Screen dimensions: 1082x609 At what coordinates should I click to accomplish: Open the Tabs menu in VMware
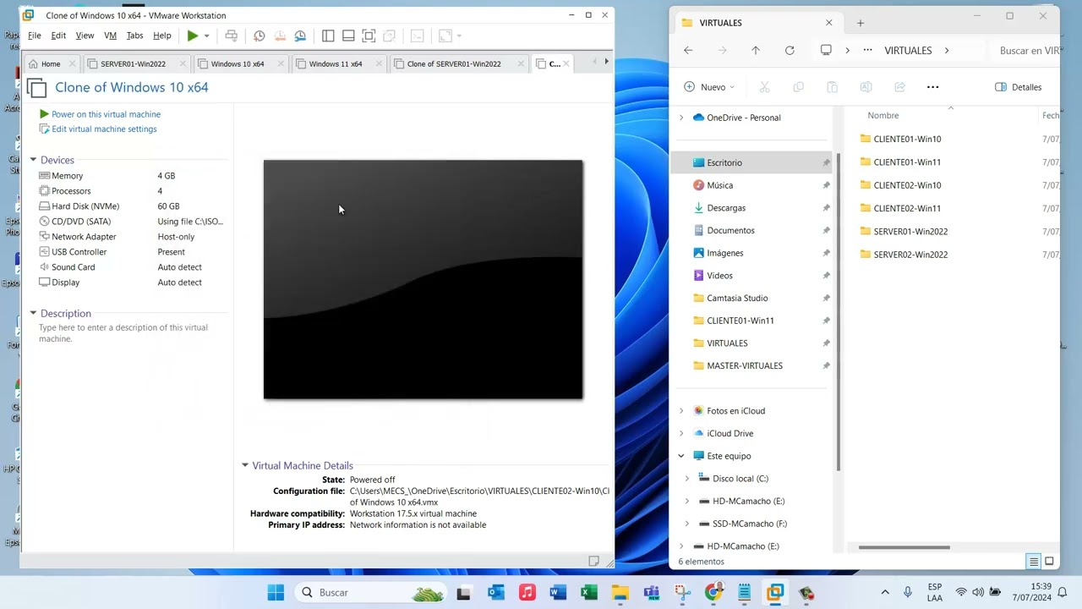[134, 36]
